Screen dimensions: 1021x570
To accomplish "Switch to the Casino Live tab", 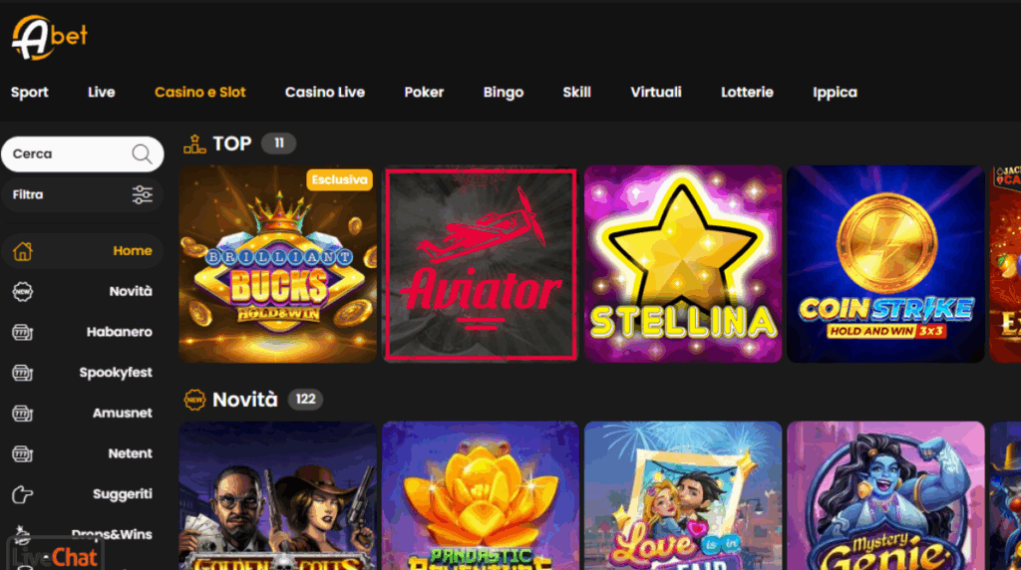I will [x=325, y=93].
